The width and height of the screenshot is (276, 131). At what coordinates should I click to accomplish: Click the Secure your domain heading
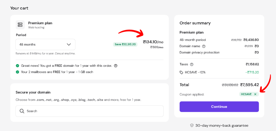pos(33,92)
